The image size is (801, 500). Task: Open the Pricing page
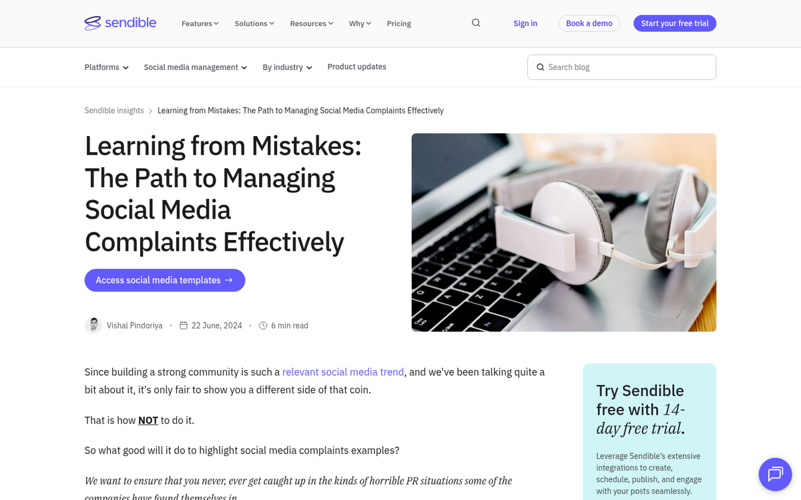[398, 23]
